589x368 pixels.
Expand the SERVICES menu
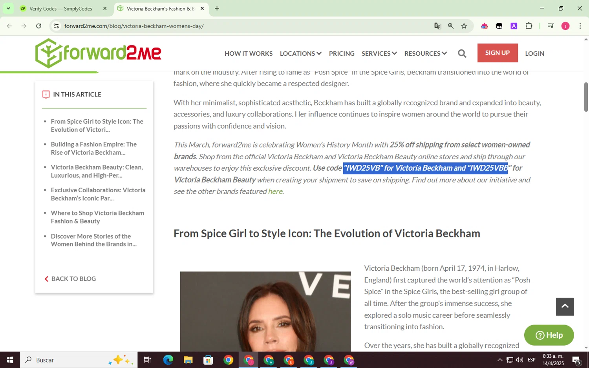pos(379,53)
